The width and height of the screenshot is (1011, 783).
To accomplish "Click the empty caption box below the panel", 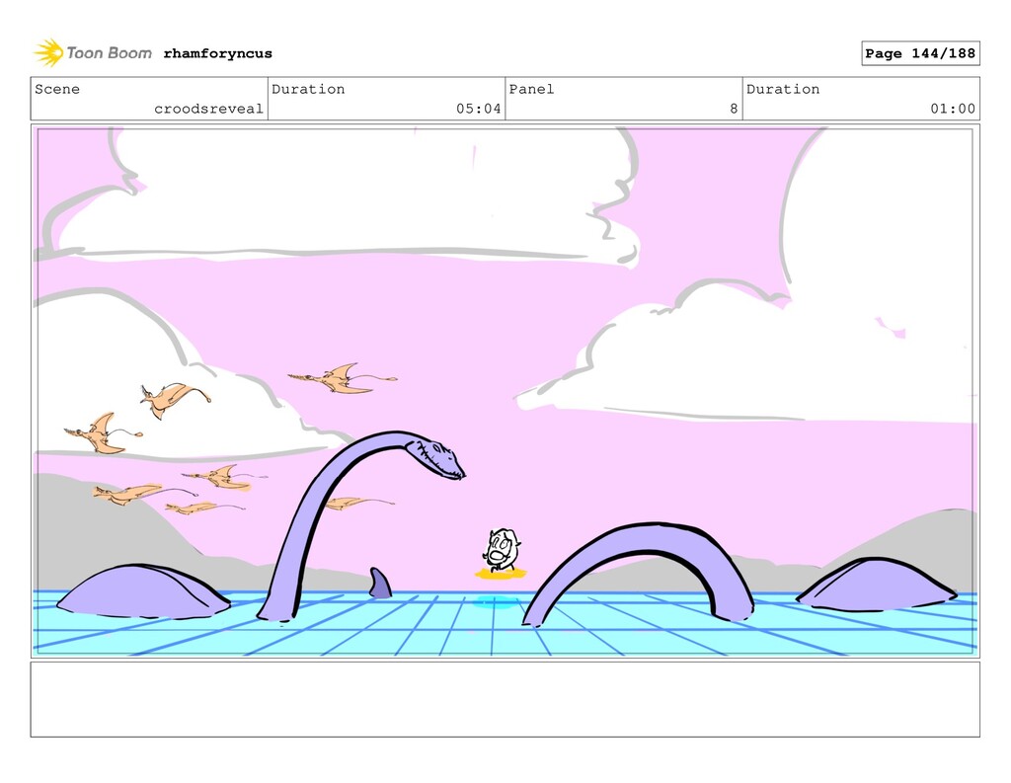I will click(x=505, y=699).
